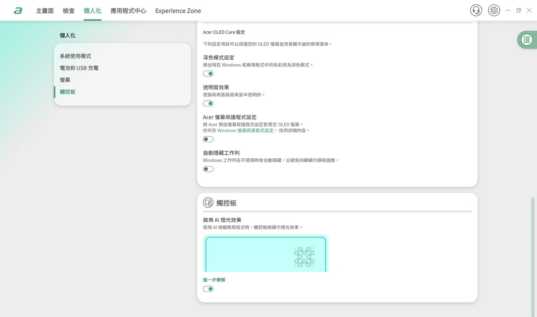Click the touchpad section header icon
Screen dimensions: 537x317
click(x=208, y=203)
